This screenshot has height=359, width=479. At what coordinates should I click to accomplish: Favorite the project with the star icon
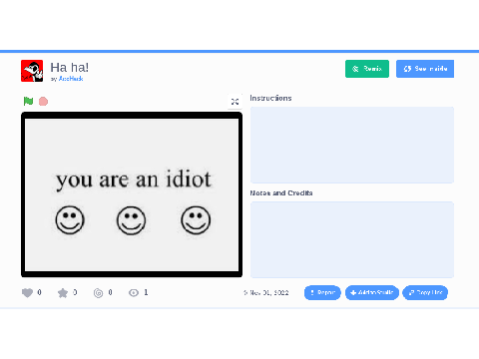pos(63,293)
